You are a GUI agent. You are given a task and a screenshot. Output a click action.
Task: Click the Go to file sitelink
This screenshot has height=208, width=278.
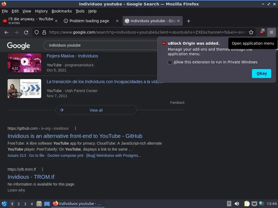coord(37,155)
